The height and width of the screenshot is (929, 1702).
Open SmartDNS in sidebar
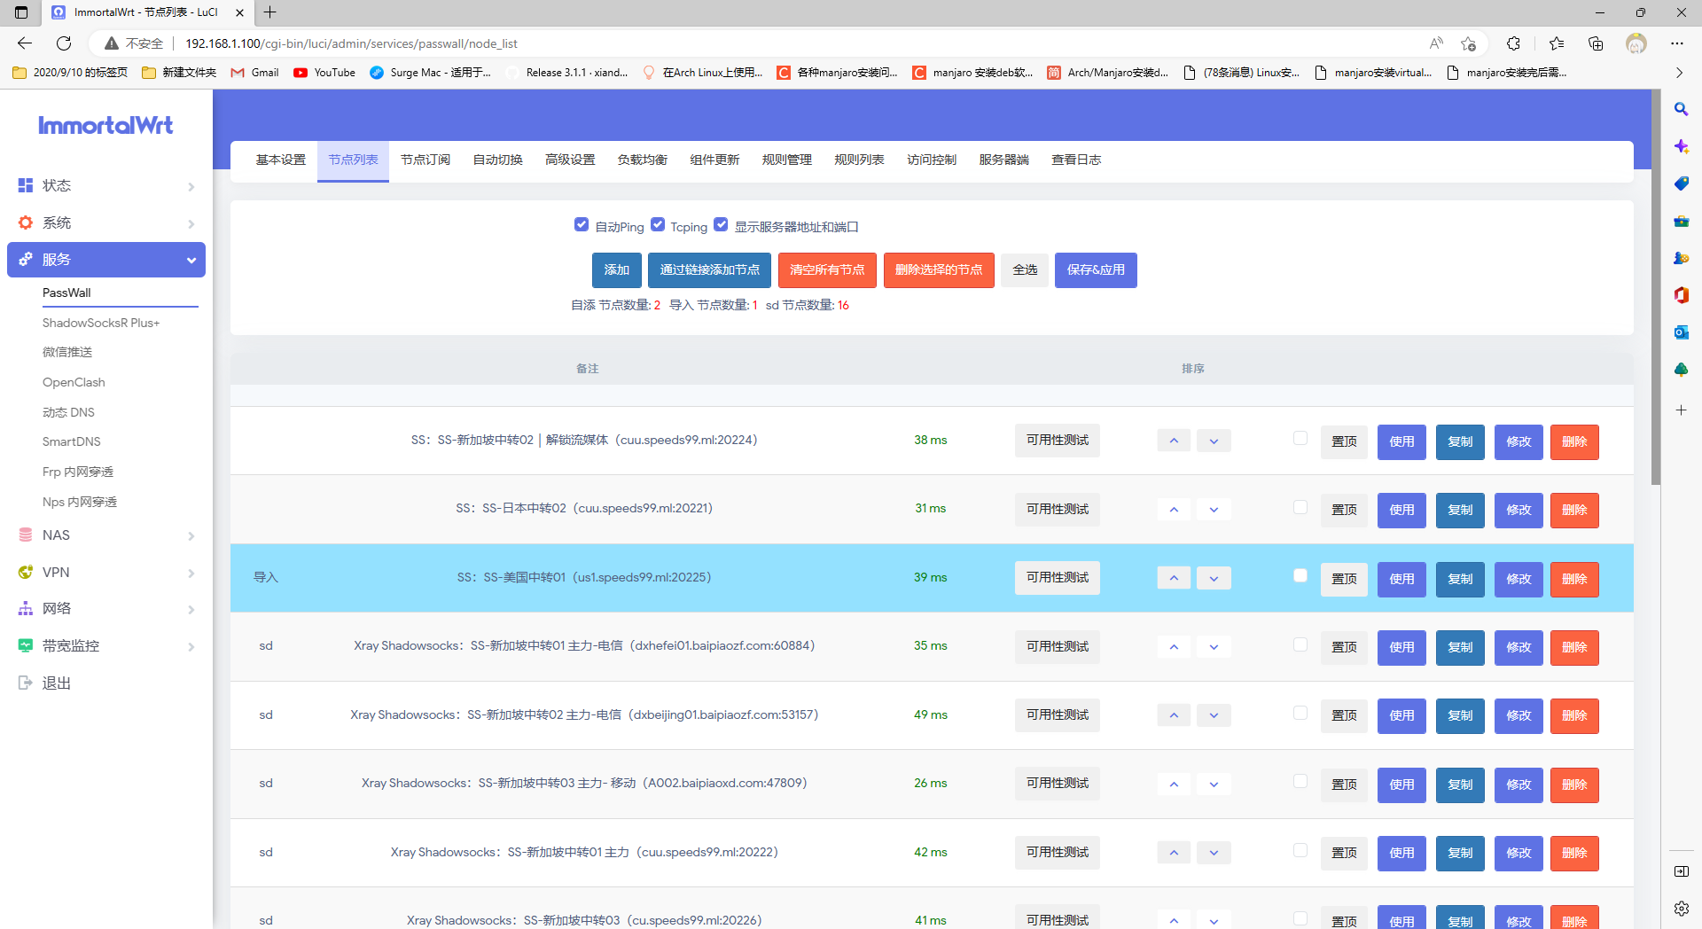click(x=72, y=442)
